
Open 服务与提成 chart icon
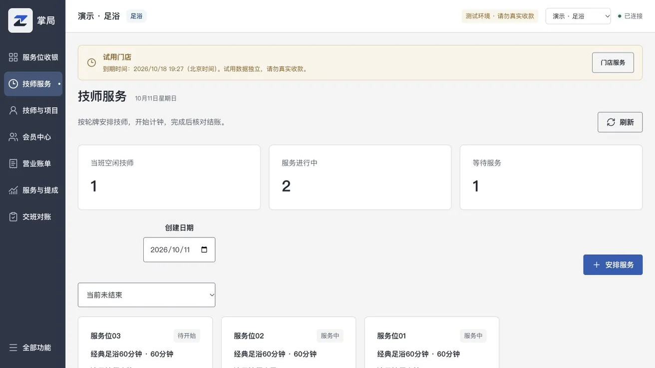[13, 190]
